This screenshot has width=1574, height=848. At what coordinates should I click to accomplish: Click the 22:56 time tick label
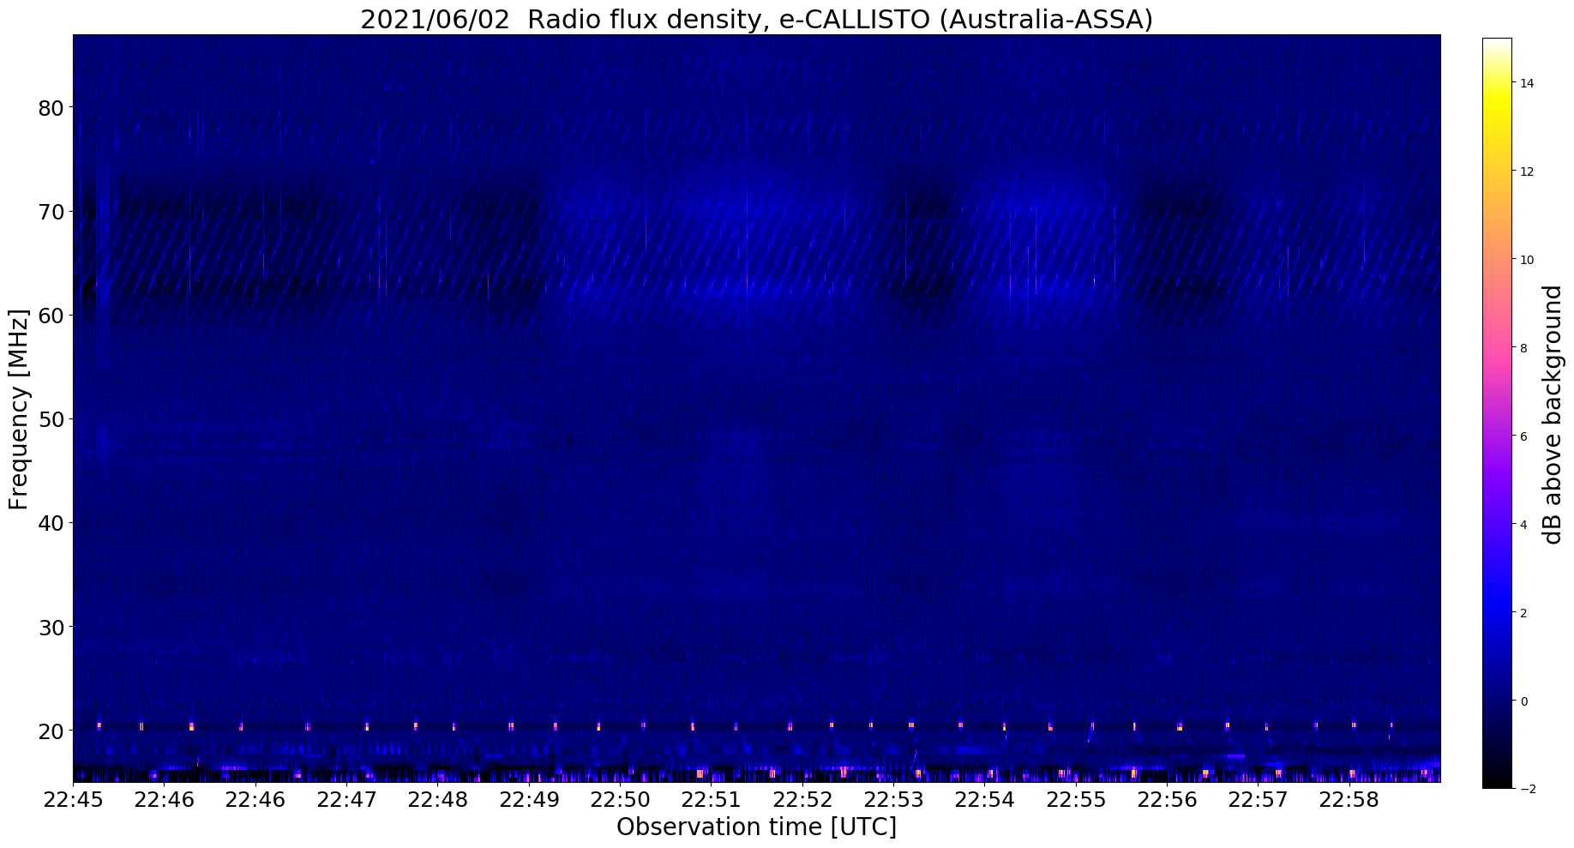(x=1167, y=801)
